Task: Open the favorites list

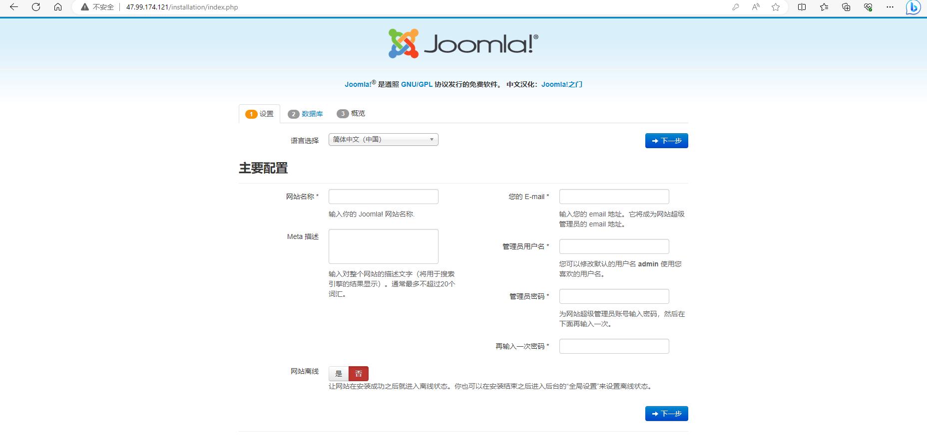Action: [x=824, y=7]
